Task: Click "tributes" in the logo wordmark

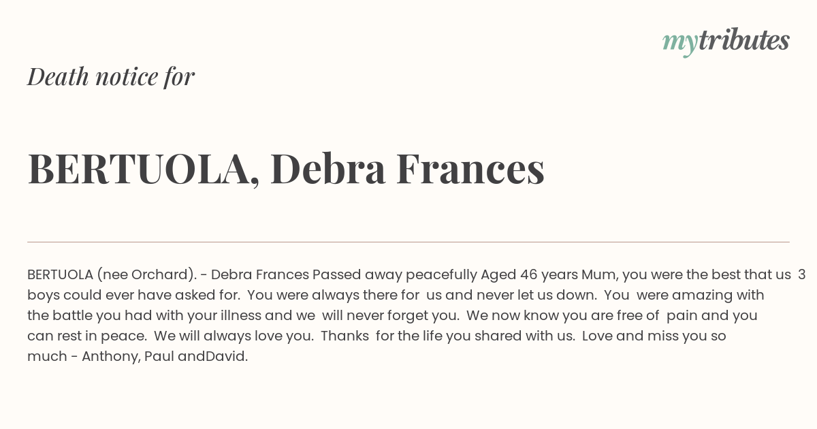Action: coord(743,41)
